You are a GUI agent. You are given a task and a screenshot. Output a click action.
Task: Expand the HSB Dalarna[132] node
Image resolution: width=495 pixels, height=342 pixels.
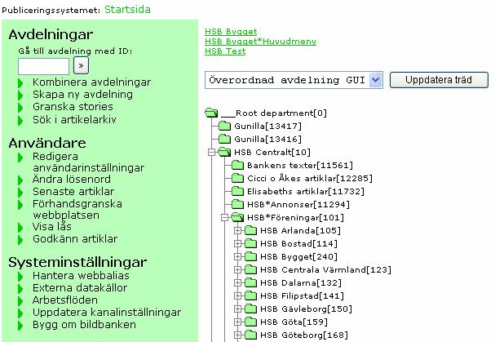[x=237, y=283]
